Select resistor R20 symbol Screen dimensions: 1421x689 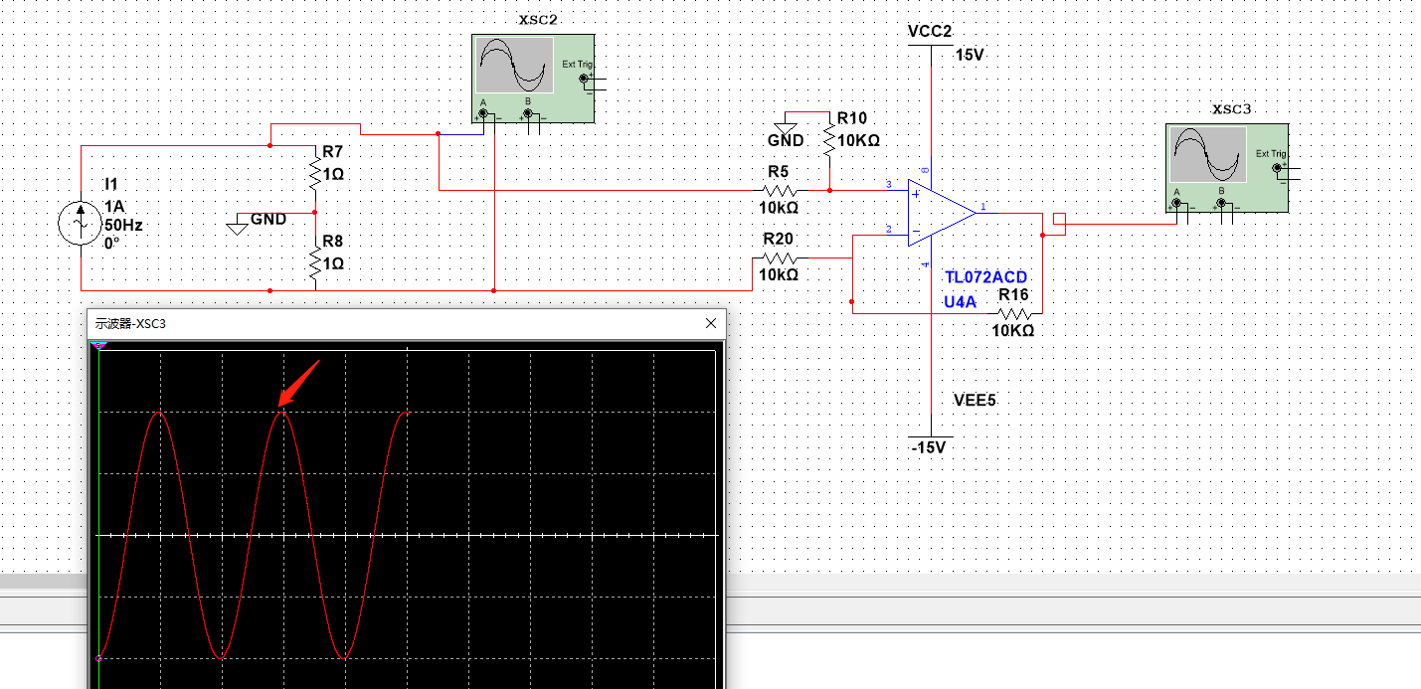(779, 258)
